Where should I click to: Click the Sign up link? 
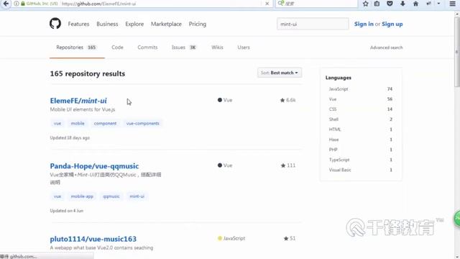[392, 24]
